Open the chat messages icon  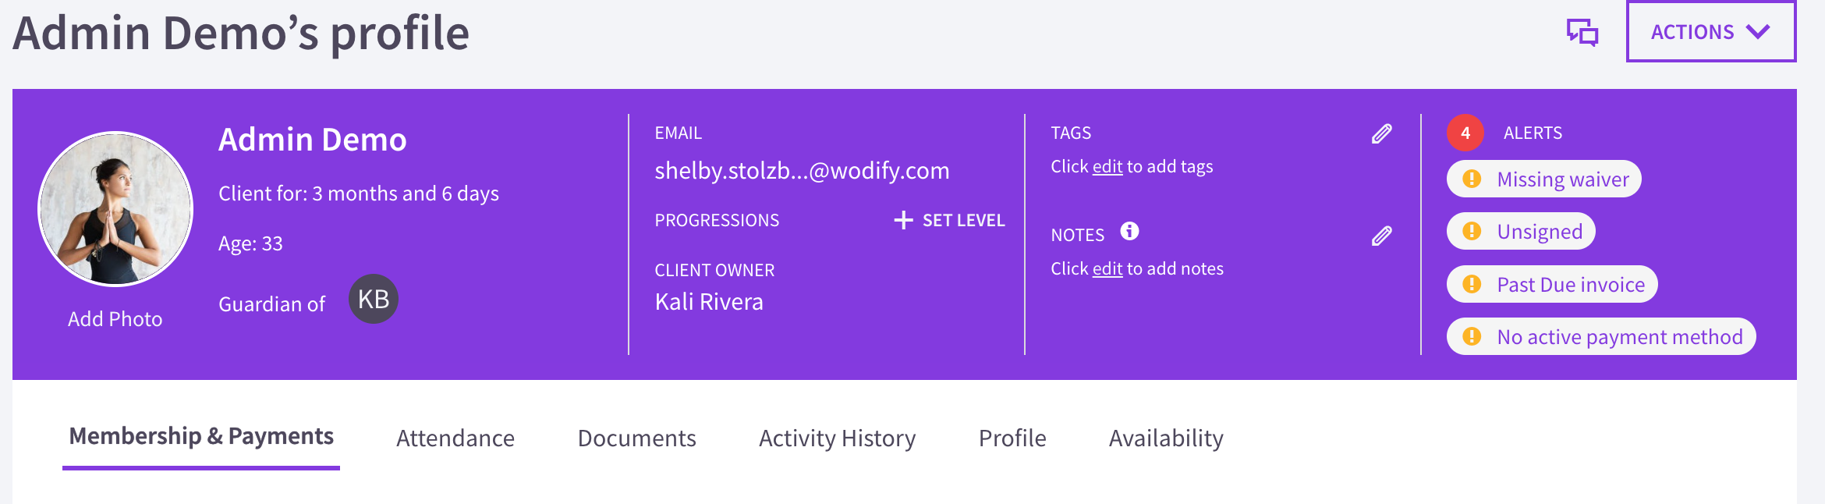1582,33
